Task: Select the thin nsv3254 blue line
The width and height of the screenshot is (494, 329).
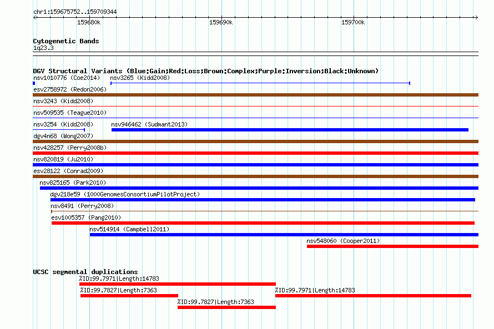Action: [59, 129]
